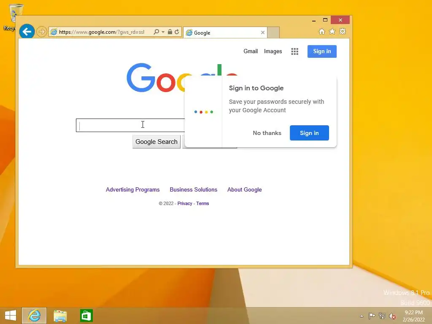The width and height of the screenshot is (432, 324).
Task: Open the taskbar clock and date
Action: click(413, 316)
